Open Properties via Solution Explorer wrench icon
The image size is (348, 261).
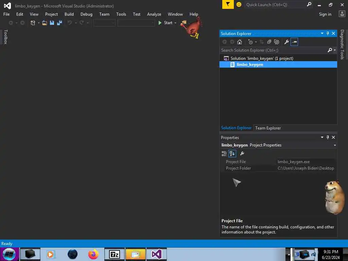[x=286, y=42]
